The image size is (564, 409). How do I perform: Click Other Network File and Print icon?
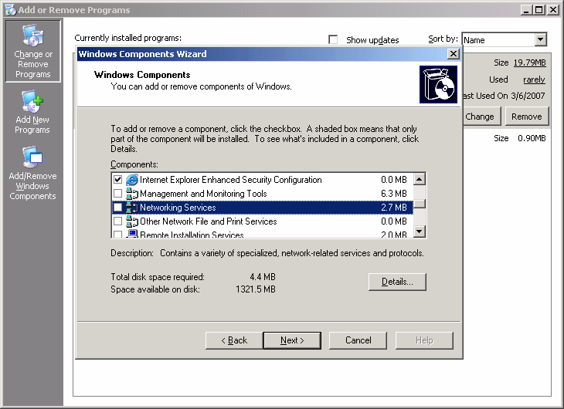132,221
